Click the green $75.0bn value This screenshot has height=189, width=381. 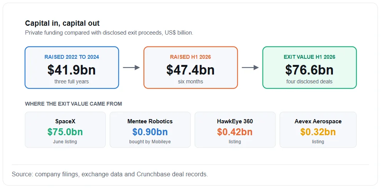65,132
